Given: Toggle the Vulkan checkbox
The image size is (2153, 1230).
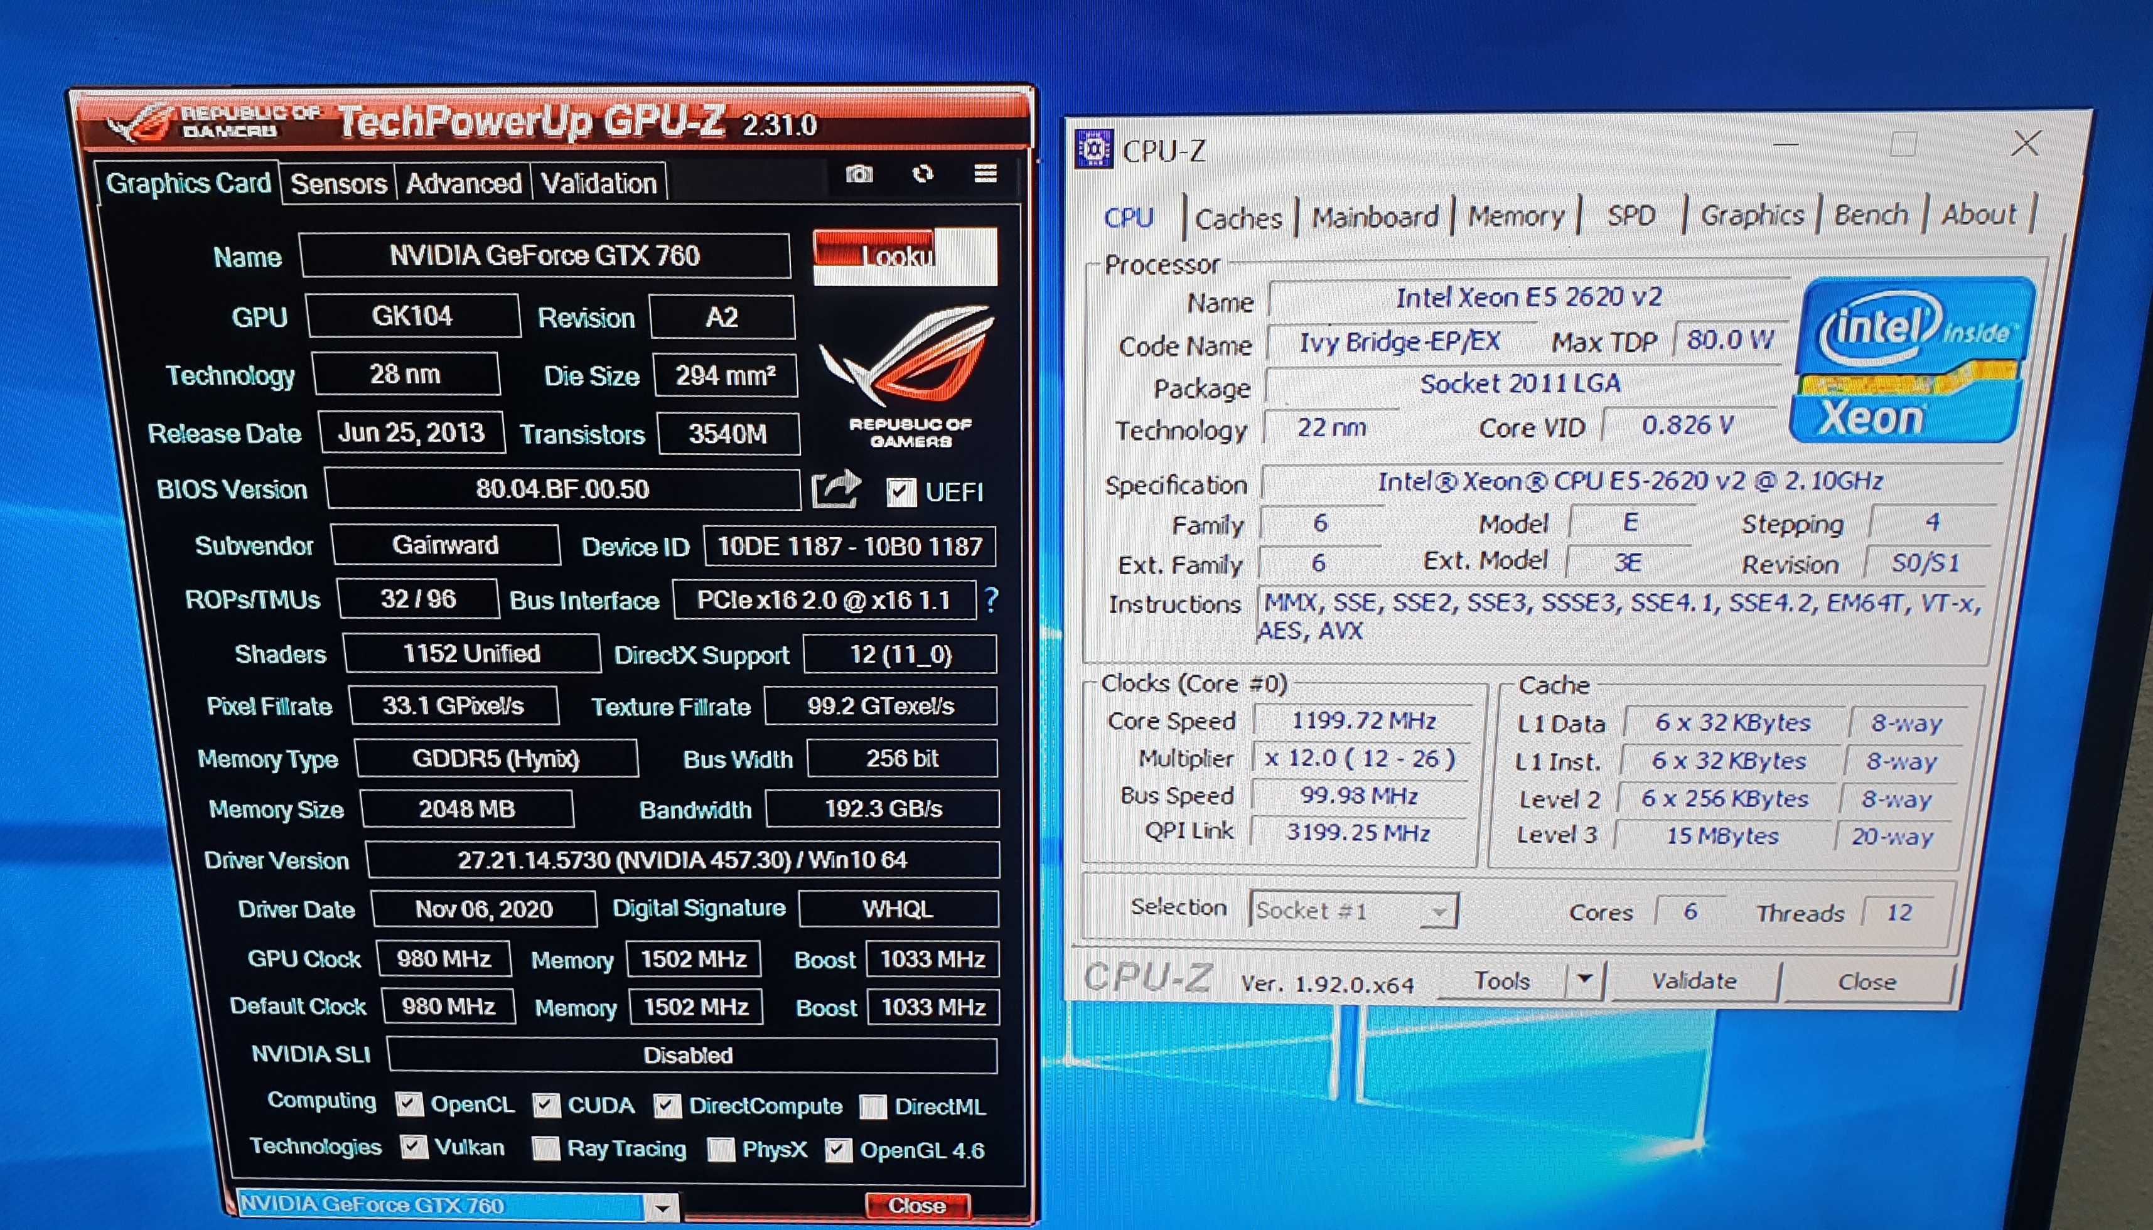Looking at the screenshot, I should pos(413,1147).
